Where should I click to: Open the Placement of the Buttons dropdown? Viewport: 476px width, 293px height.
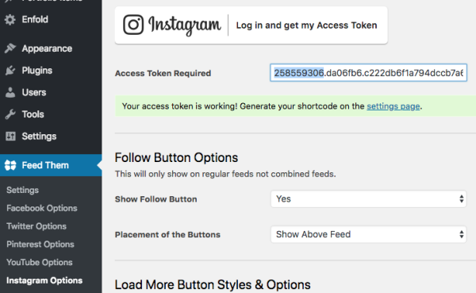(368, 234)
